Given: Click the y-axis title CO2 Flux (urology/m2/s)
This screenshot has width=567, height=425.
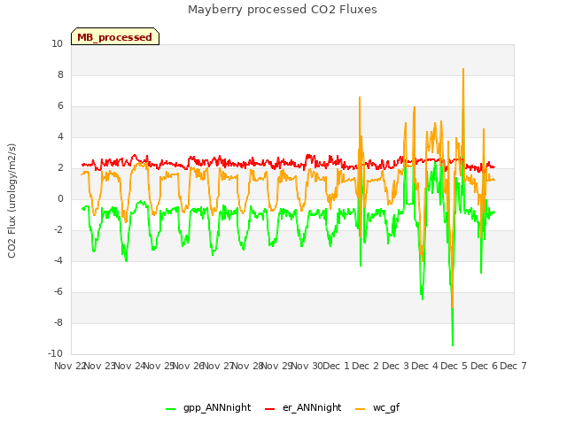Looking at the screenshot, I should coord(12,201).
